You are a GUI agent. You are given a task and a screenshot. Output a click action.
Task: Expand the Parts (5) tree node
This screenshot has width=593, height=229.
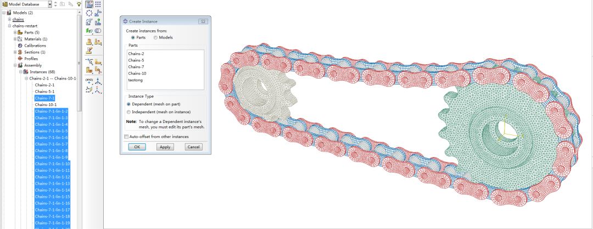coord(15,32)
